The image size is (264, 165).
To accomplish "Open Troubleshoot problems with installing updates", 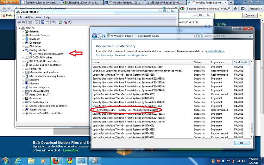I will point(121,55).
